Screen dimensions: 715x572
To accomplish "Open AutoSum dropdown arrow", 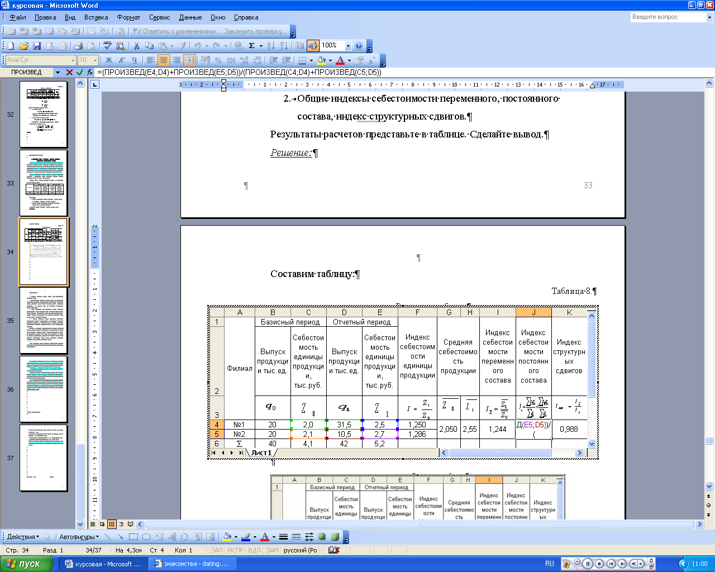I will 260,46.
